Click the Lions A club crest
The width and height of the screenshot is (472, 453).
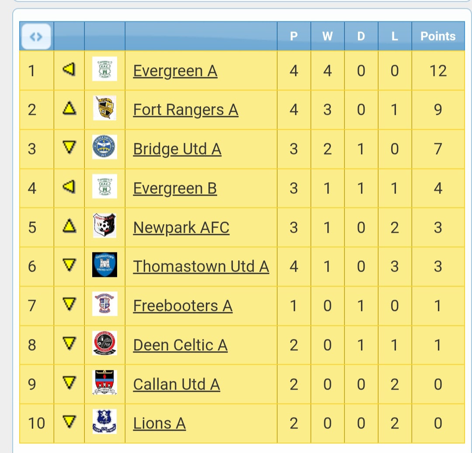pos(104,422)
